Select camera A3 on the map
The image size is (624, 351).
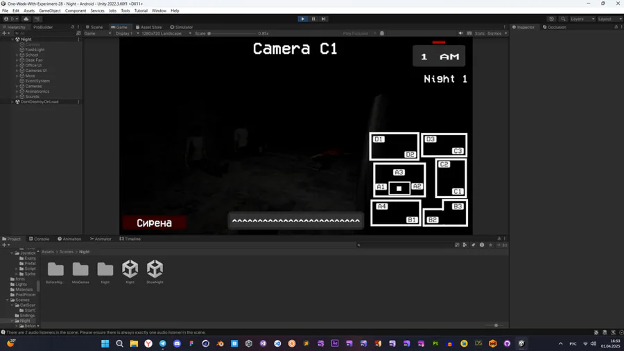[399, 172]
